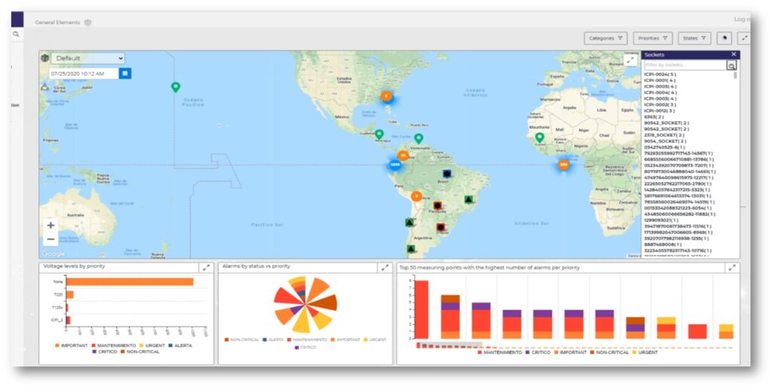Open the Priorities filter dropdown
773x389 pixels.
coord(654,38)
